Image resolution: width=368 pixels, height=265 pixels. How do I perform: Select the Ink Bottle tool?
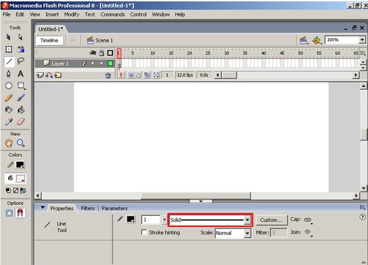9,110
